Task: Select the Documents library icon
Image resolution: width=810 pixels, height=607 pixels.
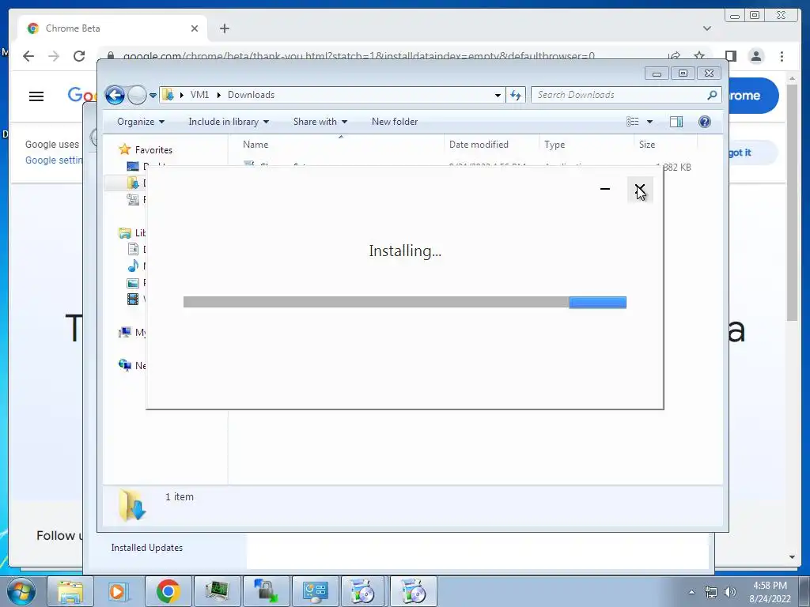Action: (133, 249)
